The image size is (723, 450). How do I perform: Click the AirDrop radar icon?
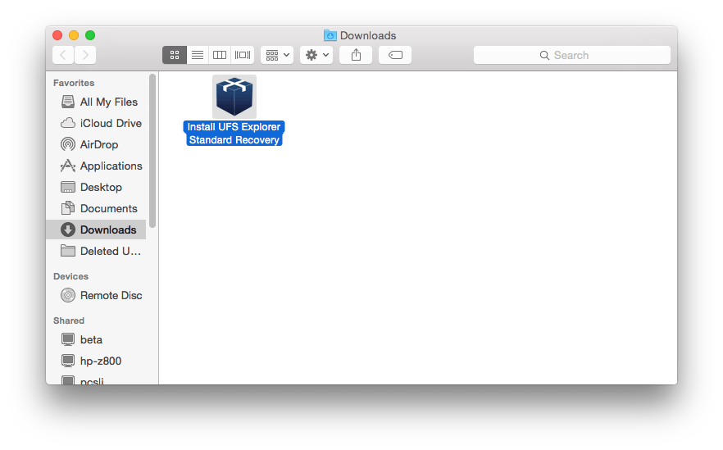pyautogui.click(x=68, y=144)
